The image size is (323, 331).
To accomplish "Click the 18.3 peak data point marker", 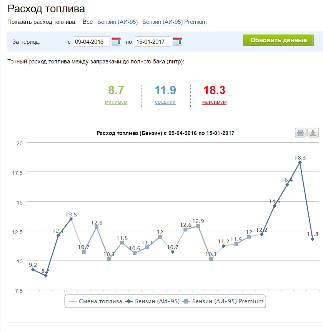I will 300,162.
